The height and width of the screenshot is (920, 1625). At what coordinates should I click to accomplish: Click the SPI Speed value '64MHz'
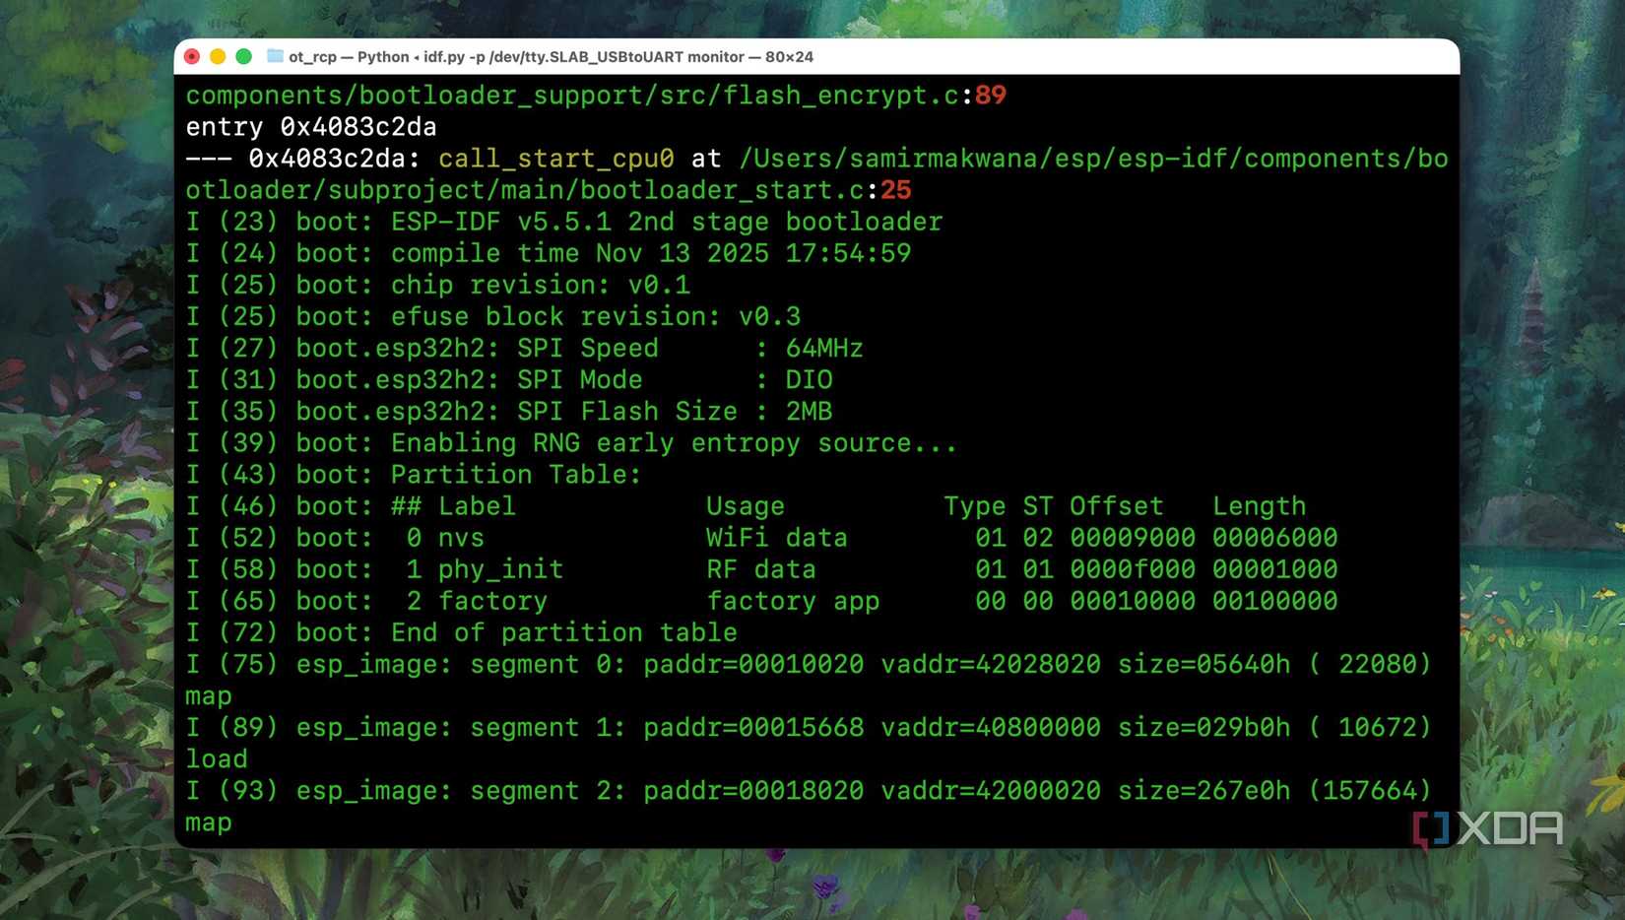click(824, 348)
